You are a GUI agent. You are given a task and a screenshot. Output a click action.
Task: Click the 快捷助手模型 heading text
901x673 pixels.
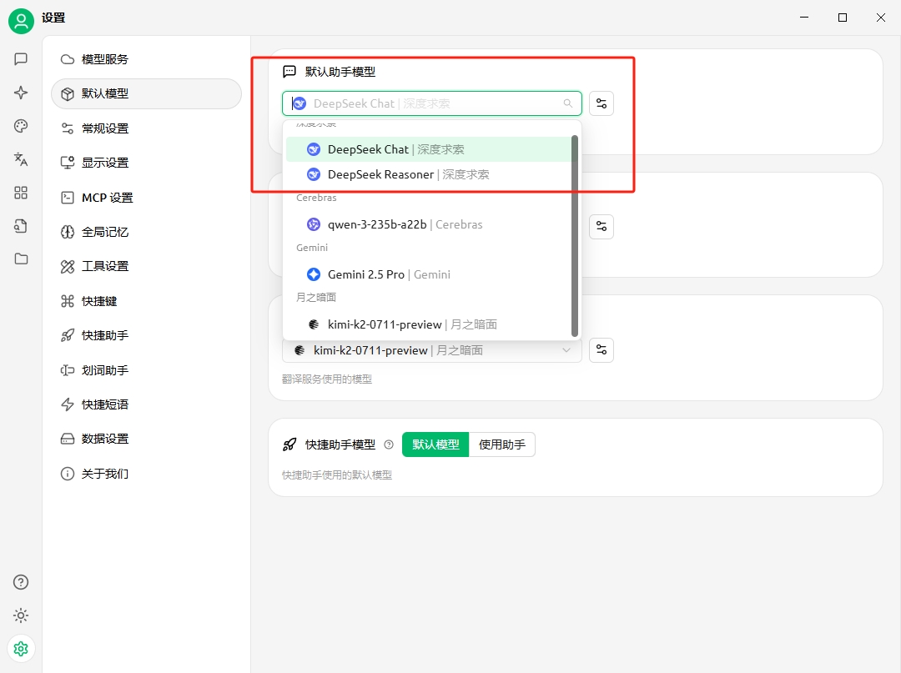[x=340, y=444]
